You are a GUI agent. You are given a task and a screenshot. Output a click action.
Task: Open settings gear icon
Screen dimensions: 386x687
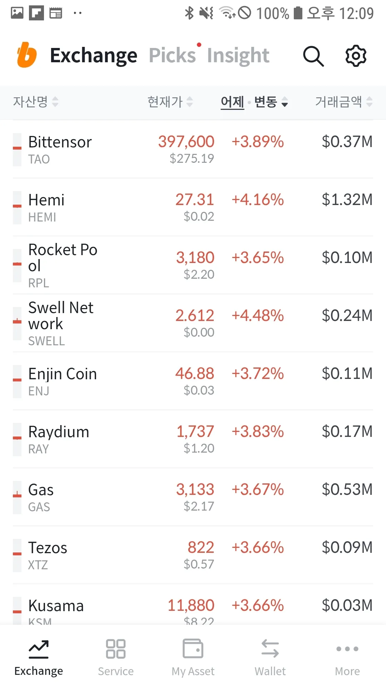(x=356, y=55)
